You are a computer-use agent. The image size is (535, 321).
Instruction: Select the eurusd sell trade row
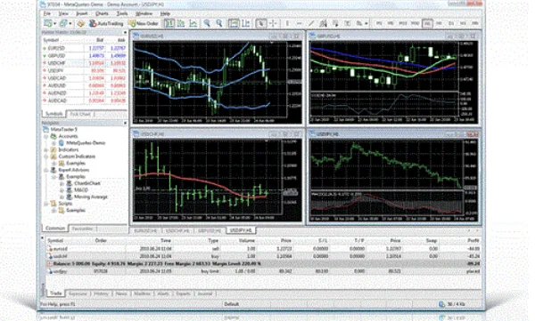[x=264, y=249]
